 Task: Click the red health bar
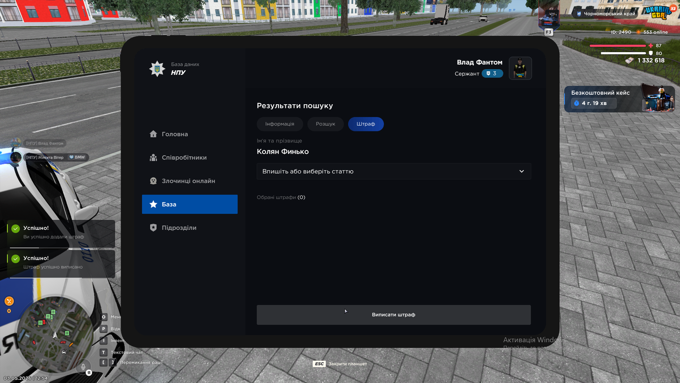[618, 46]
